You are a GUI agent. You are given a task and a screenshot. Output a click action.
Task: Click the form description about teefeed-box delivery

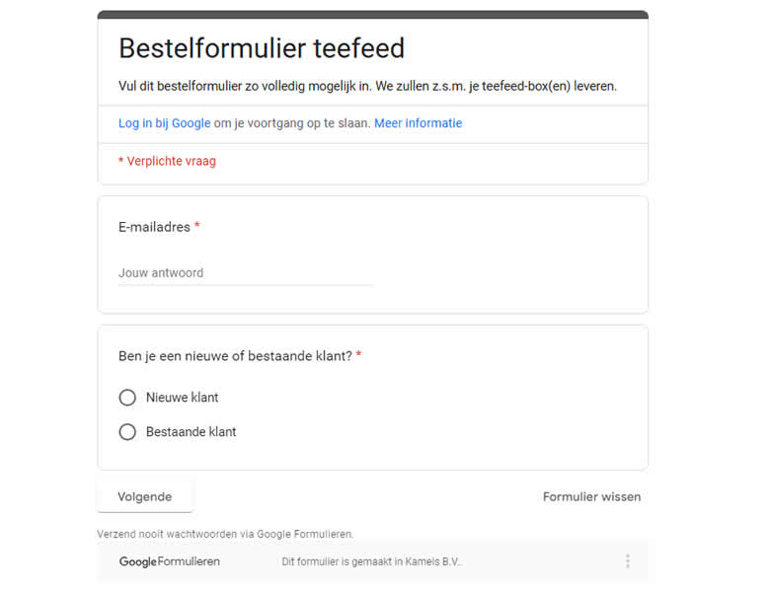pyautogui.click(x=367, y=86)
